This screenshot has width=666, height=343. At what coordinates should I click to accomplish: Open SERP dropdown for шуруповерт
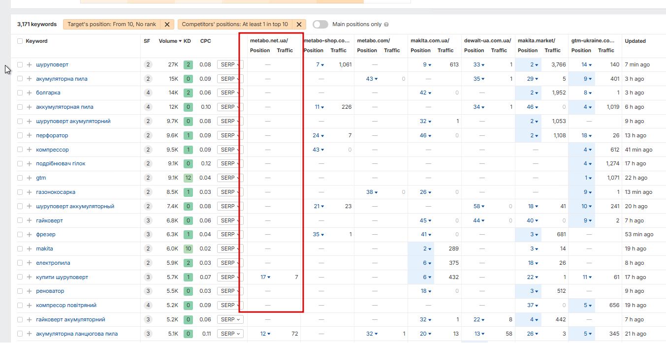pyautogui.click(x=230, y=64)
